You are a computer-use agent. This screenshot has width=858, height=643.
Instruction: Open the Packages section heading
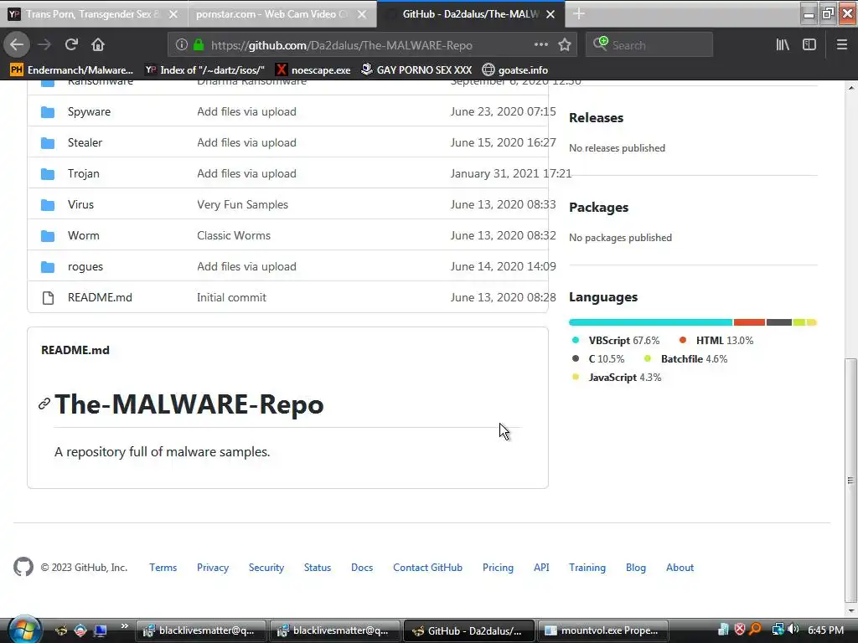point(598,208)
